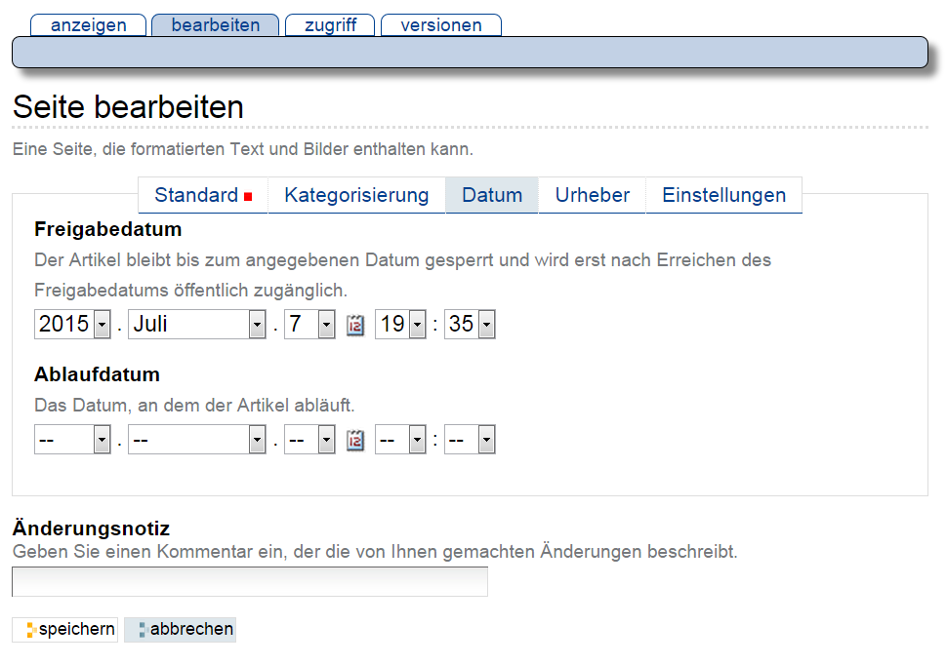Open calendar picker for Freigabedatum

point(355,325)
